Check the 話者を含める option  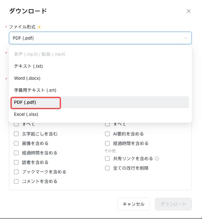coord(16,162)
